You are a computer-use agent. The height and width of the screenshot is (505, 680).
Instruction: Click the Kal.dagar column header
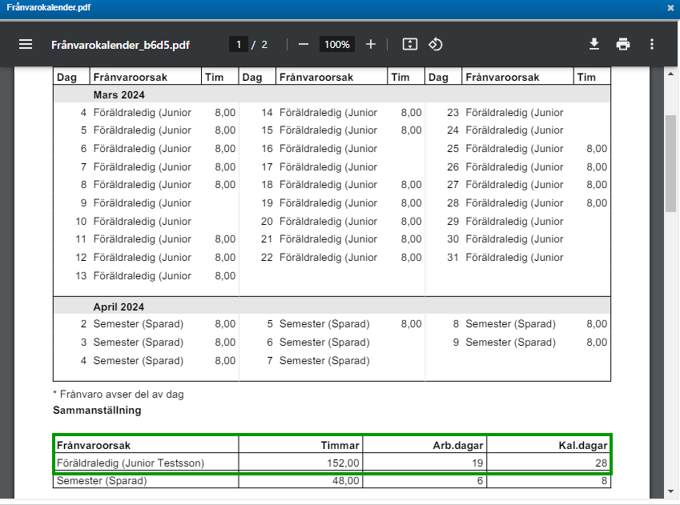coord(583,445)
